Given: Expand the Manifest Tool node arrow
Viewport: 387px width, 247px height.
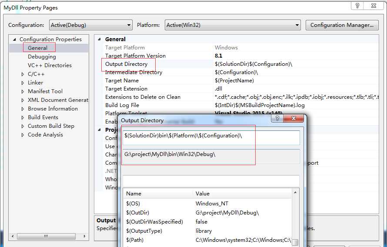Looking at the screenshot, I should click(x=23, y=91).
